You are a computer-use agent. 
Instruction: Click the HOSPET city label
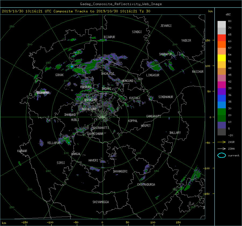(146, 126)
